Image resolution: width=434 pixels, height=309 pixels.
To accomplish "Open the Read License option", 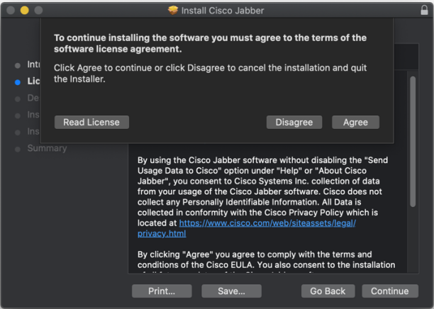I will pyautogui.click(x=91, y=123).
